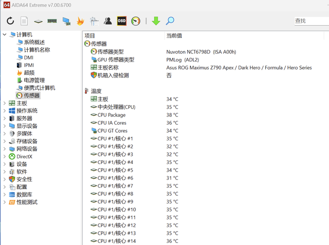Click the motherboard chip toolbar icon
The width and height of the screenshot is (329, 245).
(38, 22)
